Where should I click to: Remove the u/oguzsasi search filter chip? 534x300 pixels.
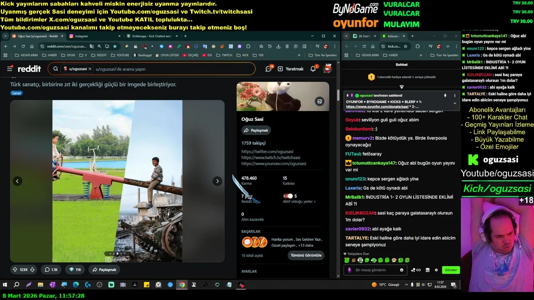click(x=90, y=69)
